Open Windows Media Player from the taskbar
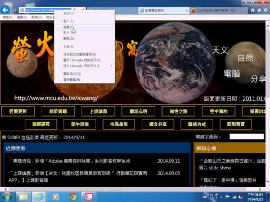 [x=55, y=197]
